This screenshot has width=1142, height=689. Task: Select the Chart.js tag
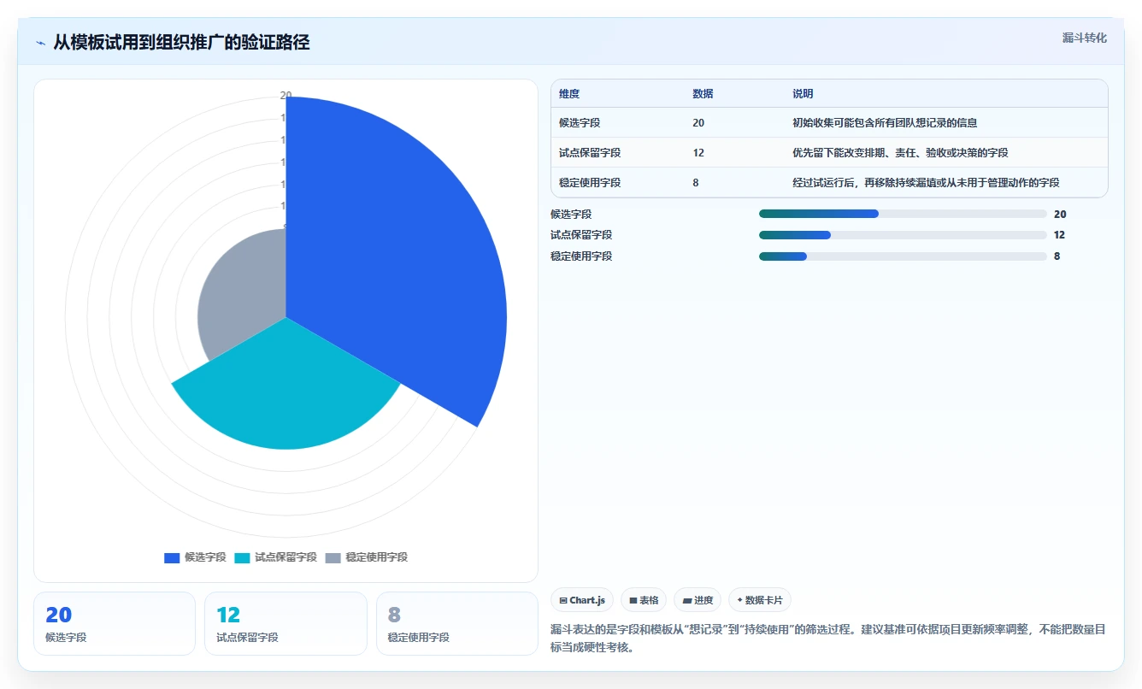click(582, 600)
